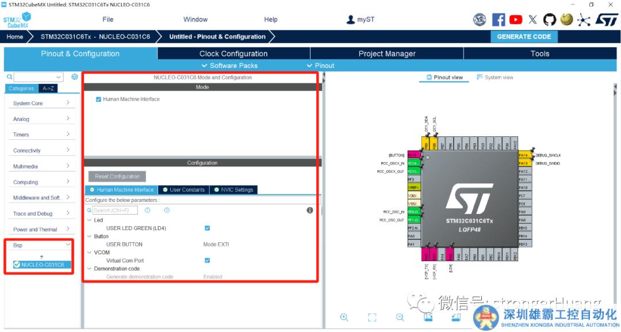
Task: Click the GENERATE CODE button
Action: (524, 36)
